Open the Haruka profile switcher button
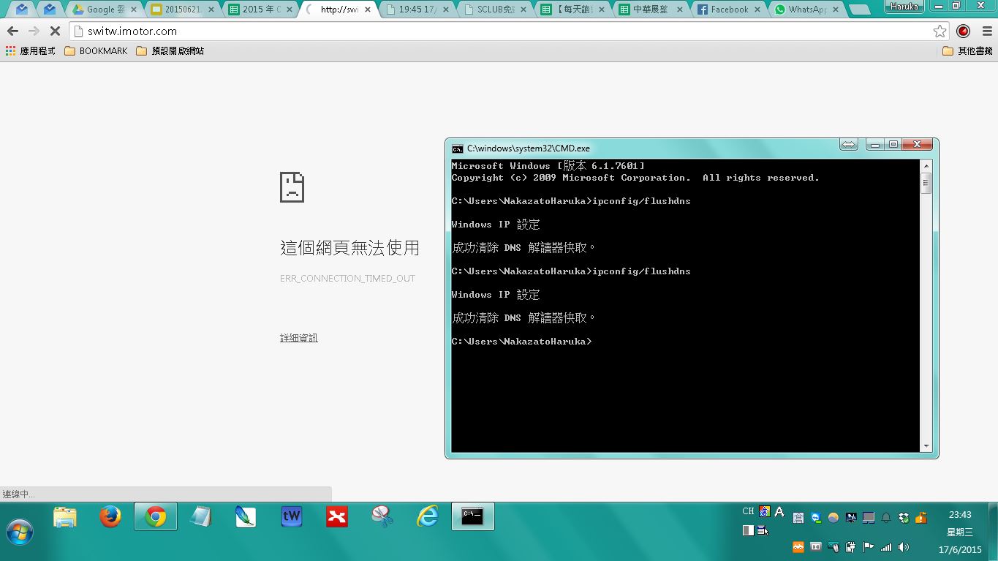 pyautogui.click(x=904, y=6)
